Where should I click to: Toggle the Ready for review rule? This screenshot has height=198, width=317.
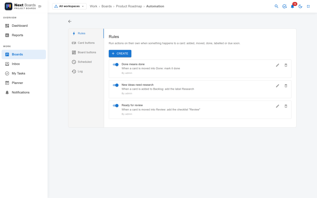(x=116, y=106)
